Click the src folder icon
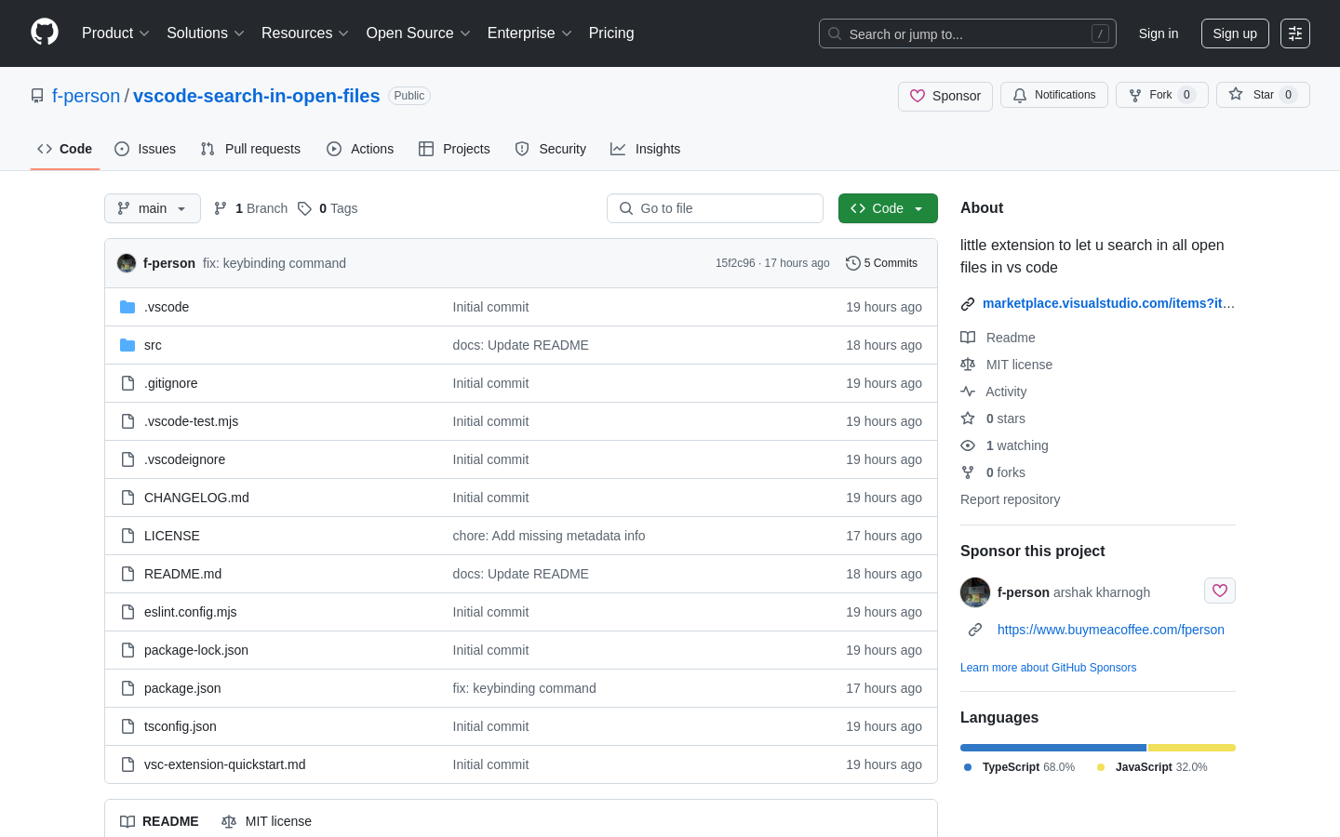 pos(127,345)
